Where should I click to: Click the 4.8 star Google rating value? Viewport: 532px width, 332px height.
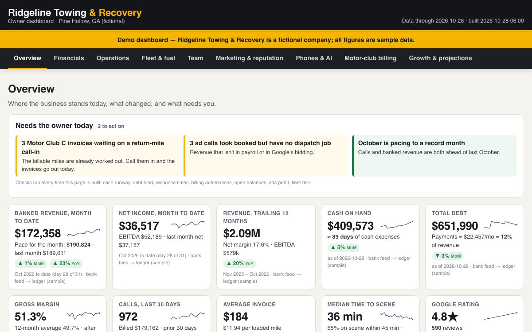coord(445,317)
